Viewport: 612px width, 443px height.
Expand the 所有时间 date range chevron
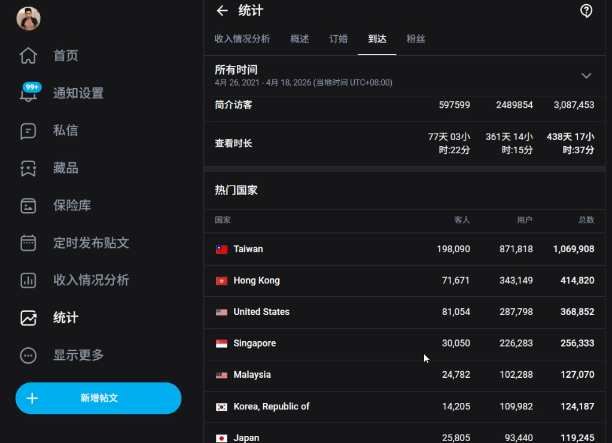586,76
